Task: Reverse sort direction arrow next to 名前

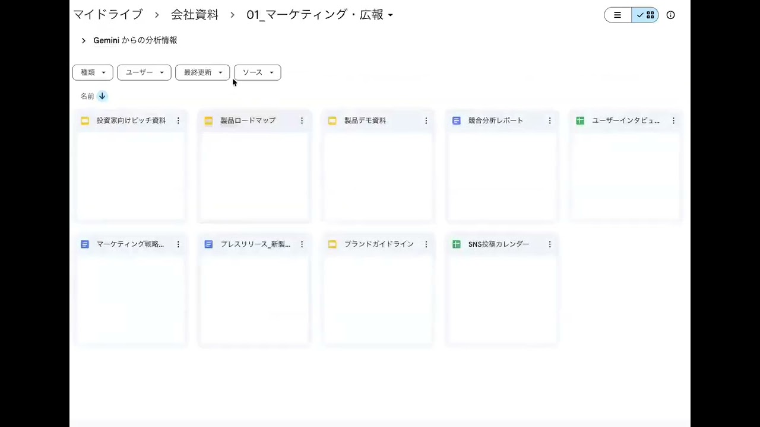Action: 102,96
